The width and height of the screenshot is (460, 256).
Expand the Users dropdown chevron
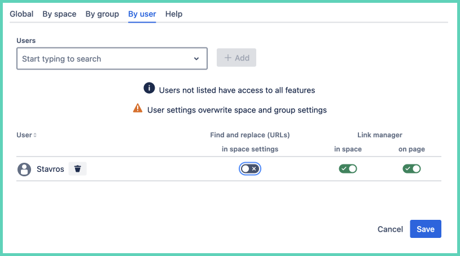(x=196, y=59)
